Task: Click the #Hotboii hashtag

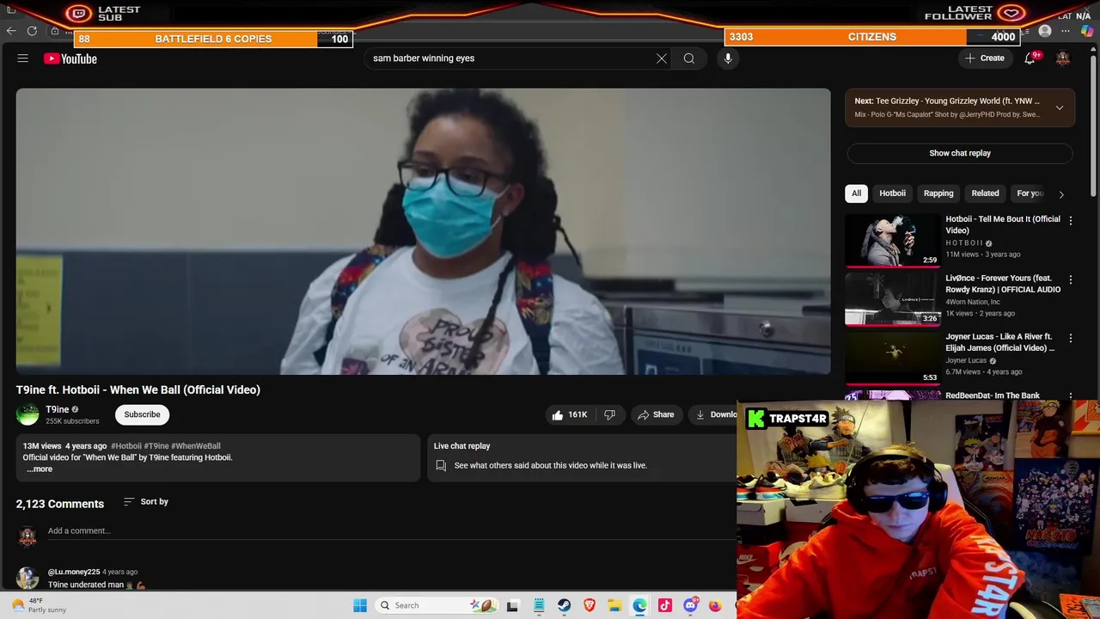Action: pyautogui.click(x=125, y=446)
